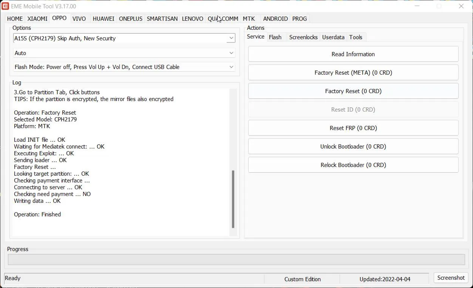The width and height of the screenshot is (473, 288).
Task: Click the TIPS partition encrypted log line
Action: pos(94,99)
